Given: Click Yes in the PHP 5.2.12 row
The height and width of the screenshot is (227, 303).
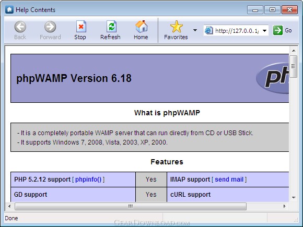Looking at the screenshot, I should click(151, 180).
